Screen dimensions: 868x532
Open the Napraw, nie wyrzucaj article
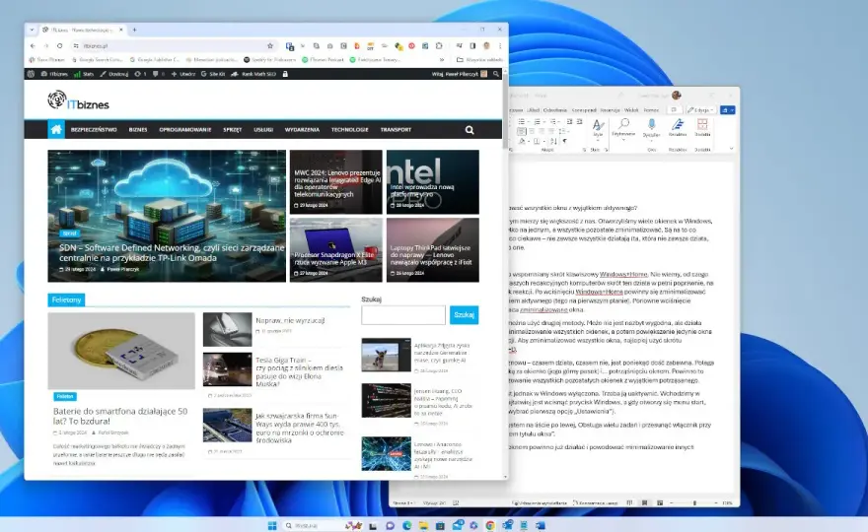tap(290, 320)
